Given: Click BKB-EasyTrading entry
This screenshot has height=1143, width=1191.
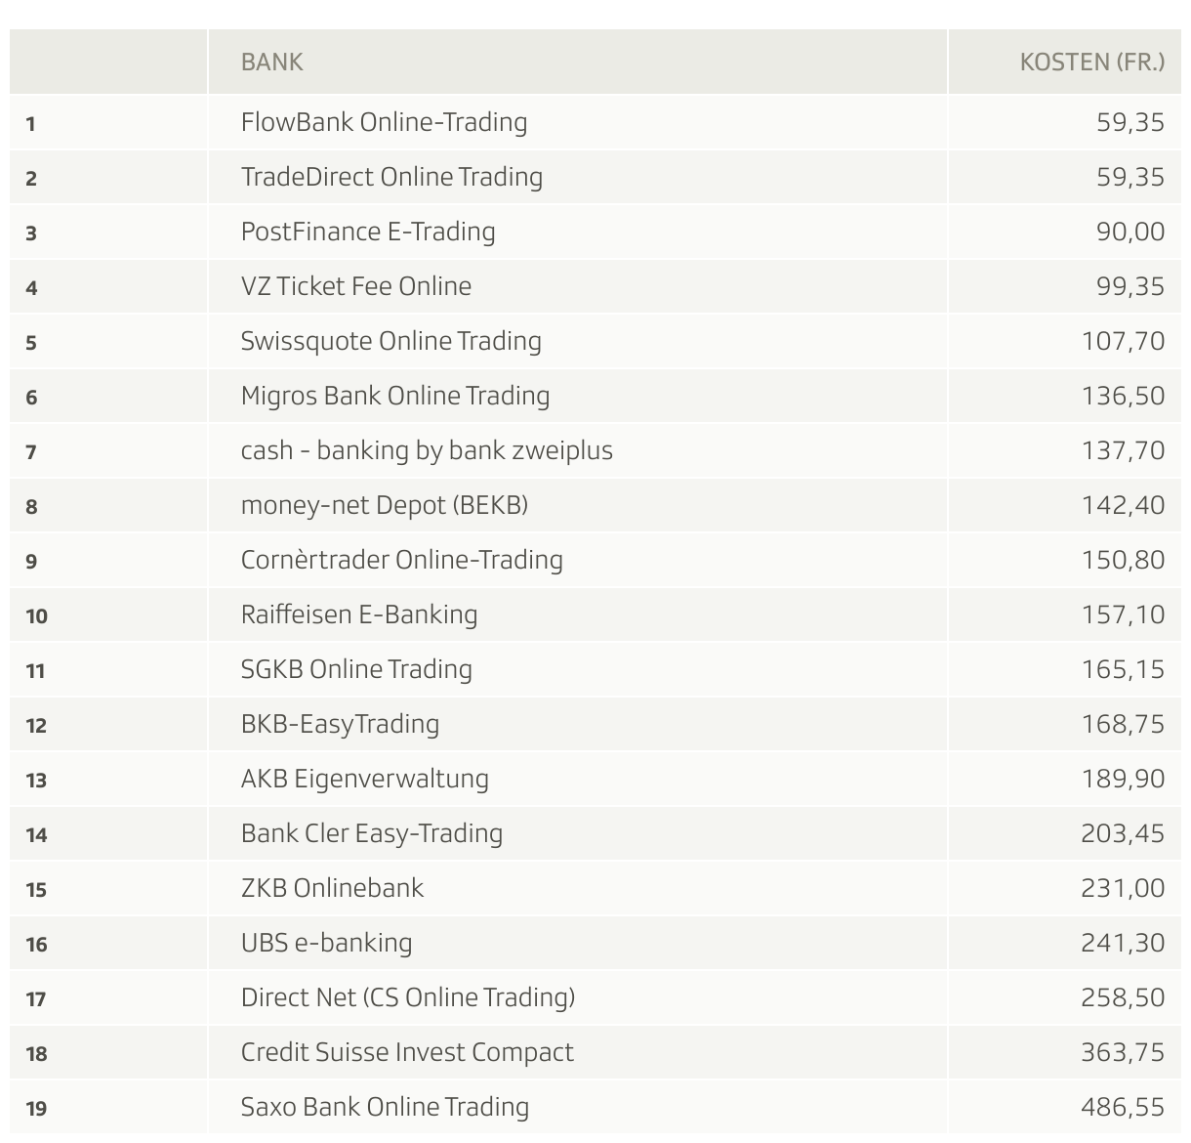Looking at the screenshot, I should (x=340, y=724).
